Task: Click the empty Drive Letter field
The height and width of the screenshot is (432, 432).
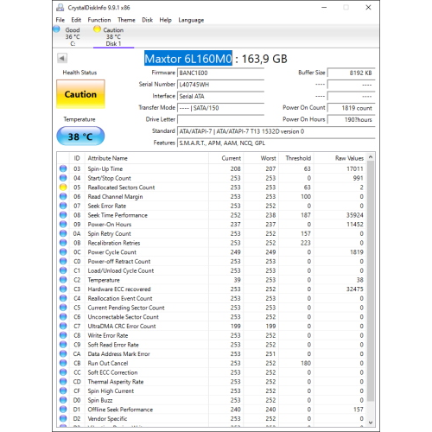Action: (x=220, y=119)
